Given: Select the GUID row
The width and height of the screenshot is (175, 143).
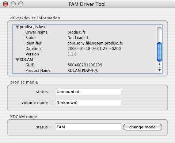Looking at the screenshot, I should 85,65.
